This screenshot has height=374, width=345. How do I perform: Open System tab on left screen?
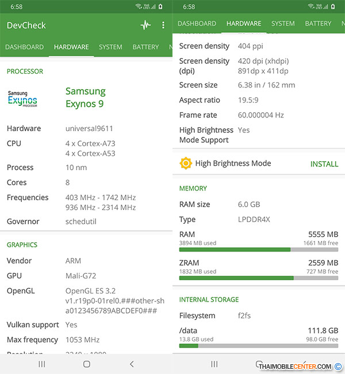(110, 47)
